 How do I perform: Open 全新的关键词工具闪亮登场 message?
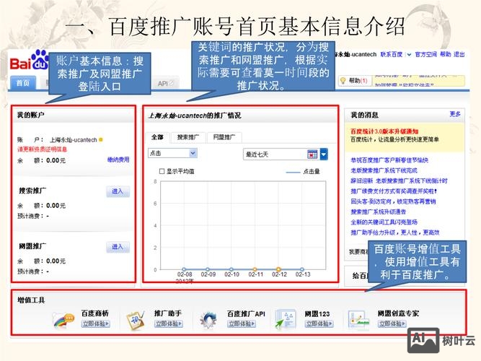(384, 222)
